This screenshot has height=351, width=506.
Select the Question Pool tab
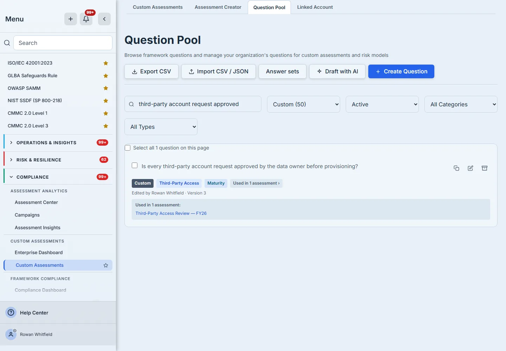269,7
